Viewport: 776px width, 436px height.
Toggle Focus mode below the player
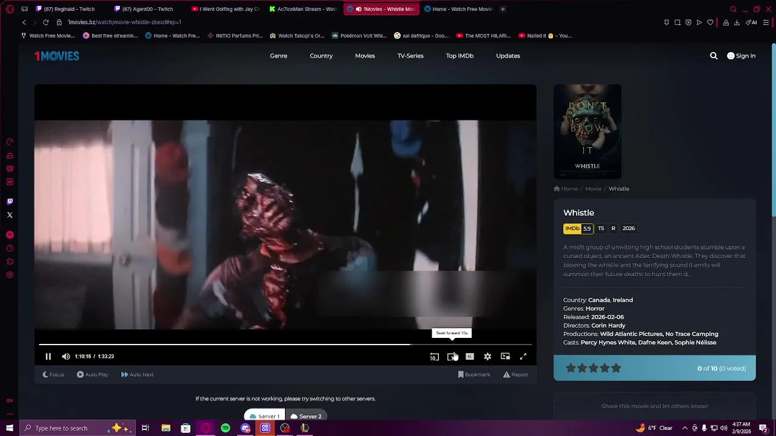(x=53, y=374)
